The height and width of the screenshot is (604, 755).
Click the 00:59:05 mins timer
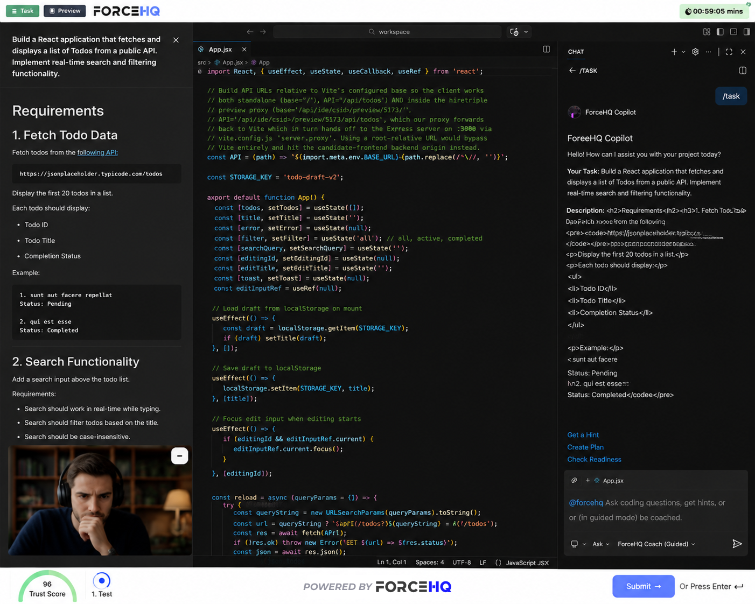[714, 11]
